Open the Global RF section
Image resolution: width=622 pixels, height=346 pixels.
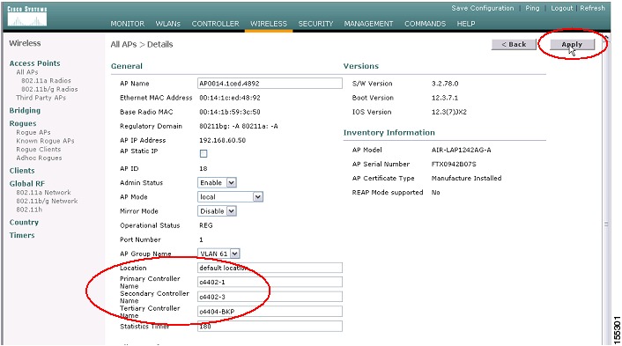tap(27, 184)
